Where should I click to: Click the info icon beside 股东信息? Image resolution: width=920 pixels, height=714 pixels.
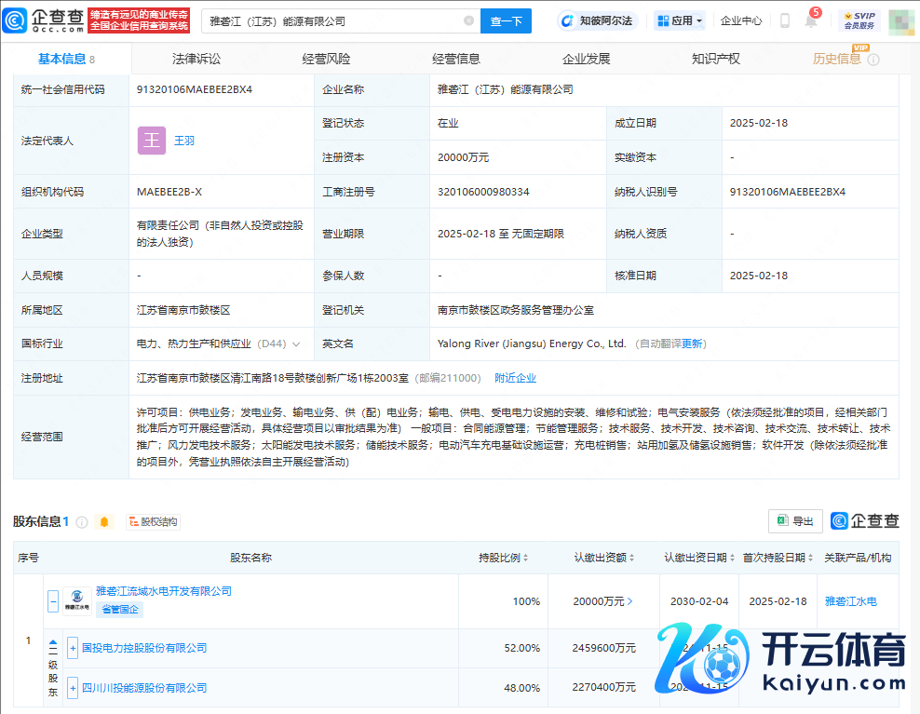[82, 522]
